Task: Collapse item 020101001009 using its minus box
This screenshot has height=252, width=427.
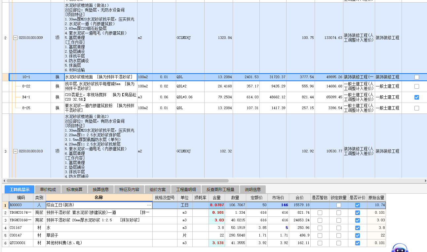Action: [15, 38]
